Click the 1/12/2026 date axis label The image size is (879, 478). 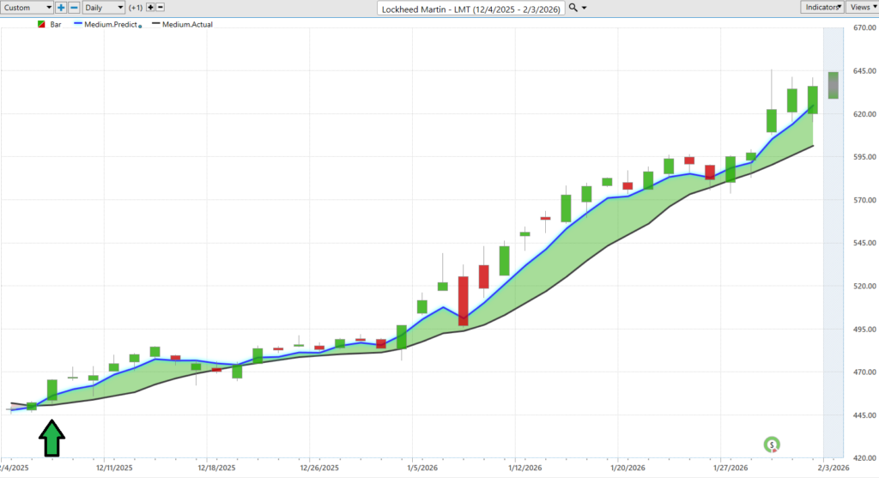point(525,468)
